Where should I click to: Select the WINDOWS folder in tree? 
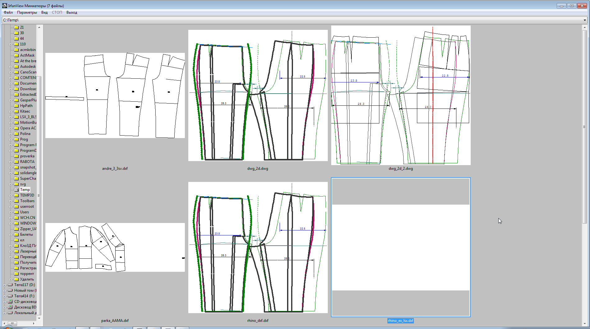(28, 223)
